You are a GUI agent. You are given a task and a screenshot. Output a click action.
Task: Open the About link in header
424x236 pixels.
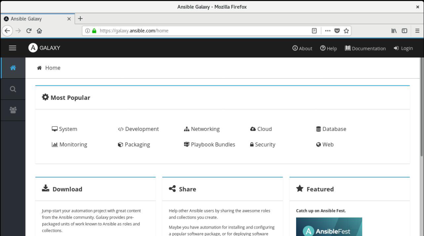point(302,48)
